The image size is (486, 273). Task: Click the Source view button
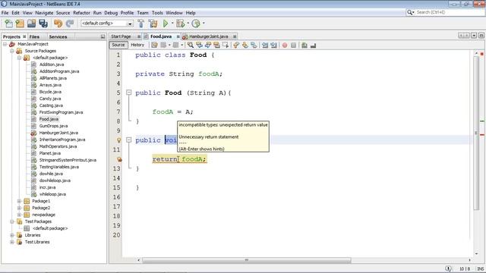point(118,45)
